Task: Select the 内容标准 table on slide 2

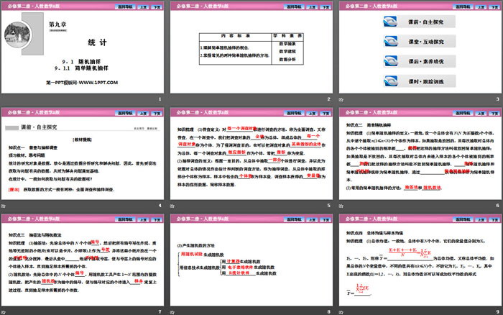Action: 251,47
